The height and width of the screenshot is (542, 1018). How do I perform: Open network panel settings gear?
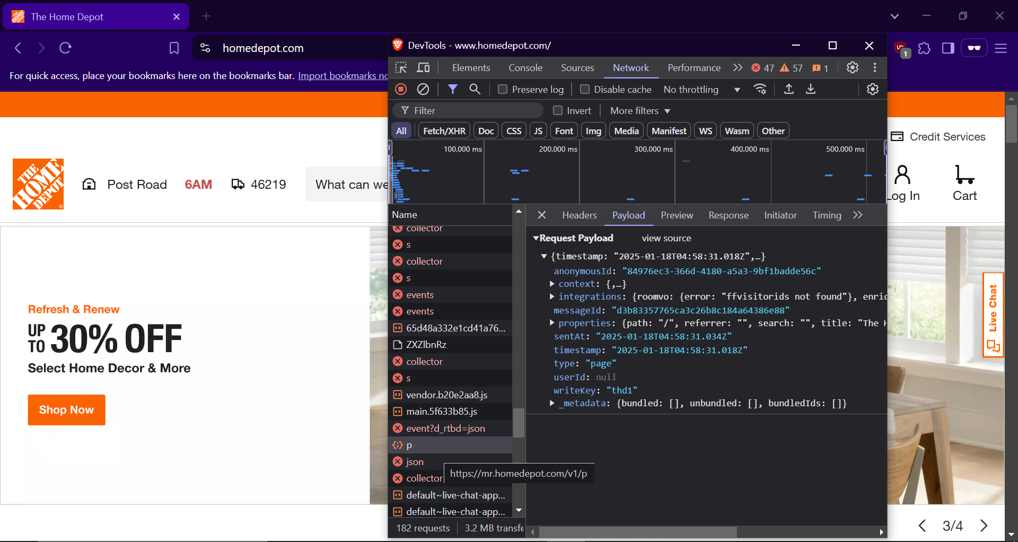click(x=873, y=89)
